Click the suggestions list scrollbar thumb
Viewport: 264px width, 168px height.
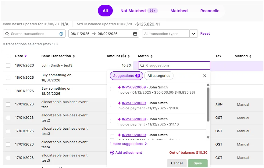point(208,105)
